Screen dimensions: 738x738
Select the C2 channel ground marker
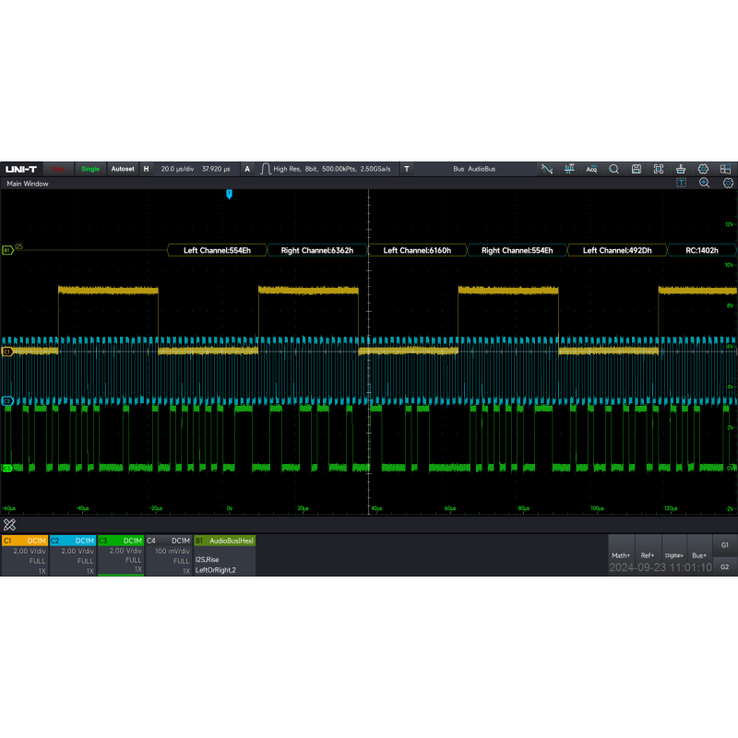[x=7, y=401]
